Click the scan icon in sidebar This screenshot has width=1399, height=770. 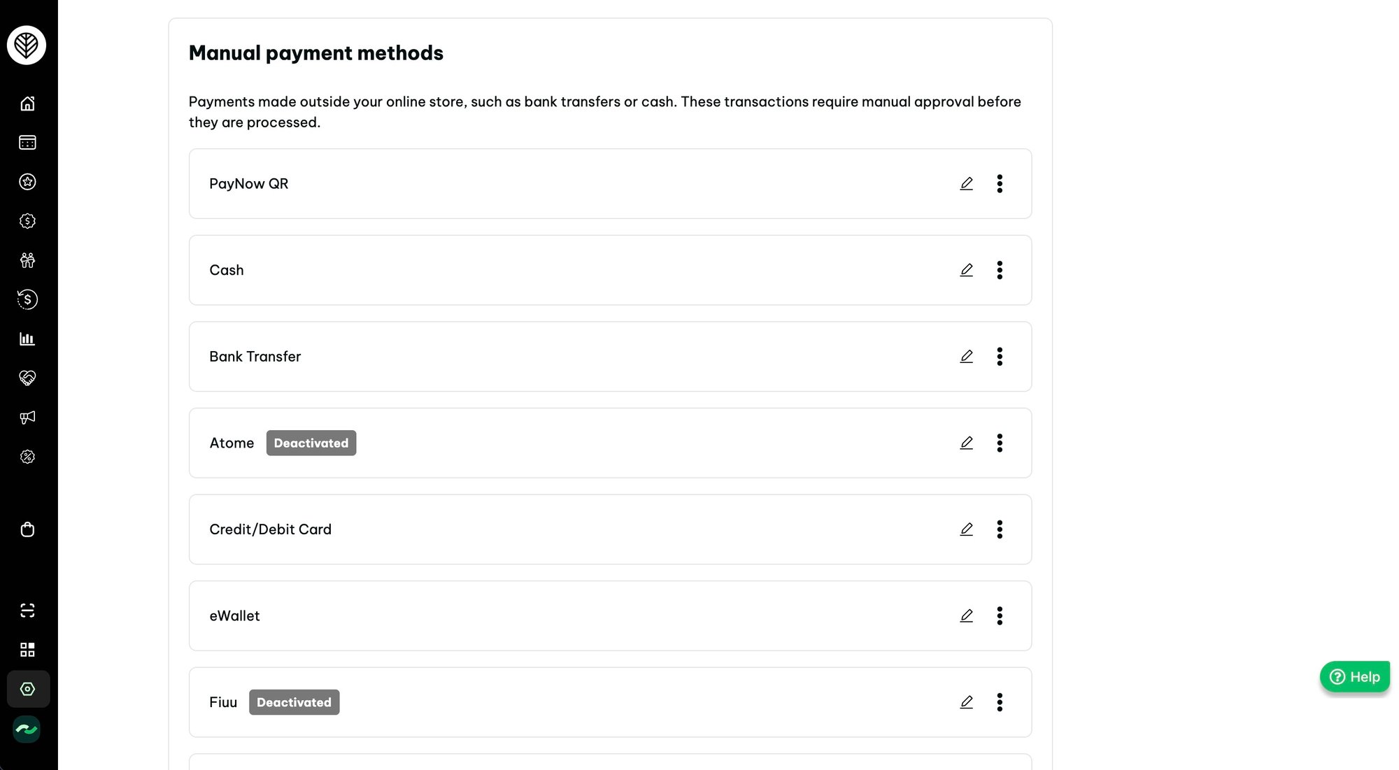(x=27, y=611)
